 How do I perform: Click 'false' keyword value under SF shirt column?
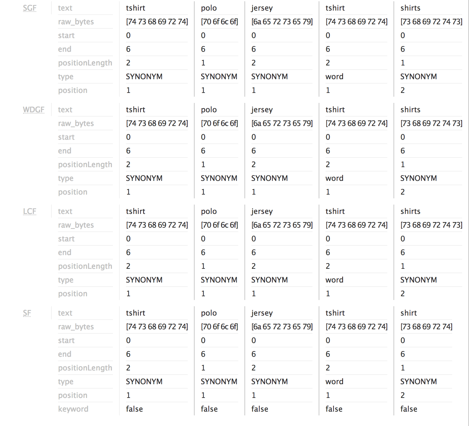coord(409,409)
